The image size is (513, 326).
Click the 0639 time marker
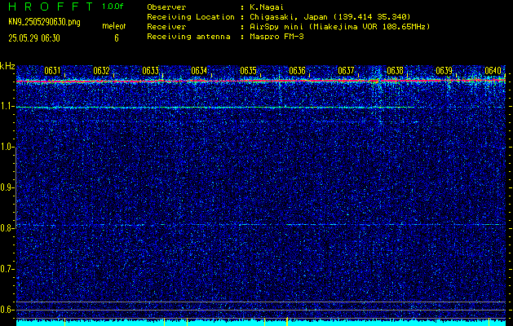[x=444, y=71]
